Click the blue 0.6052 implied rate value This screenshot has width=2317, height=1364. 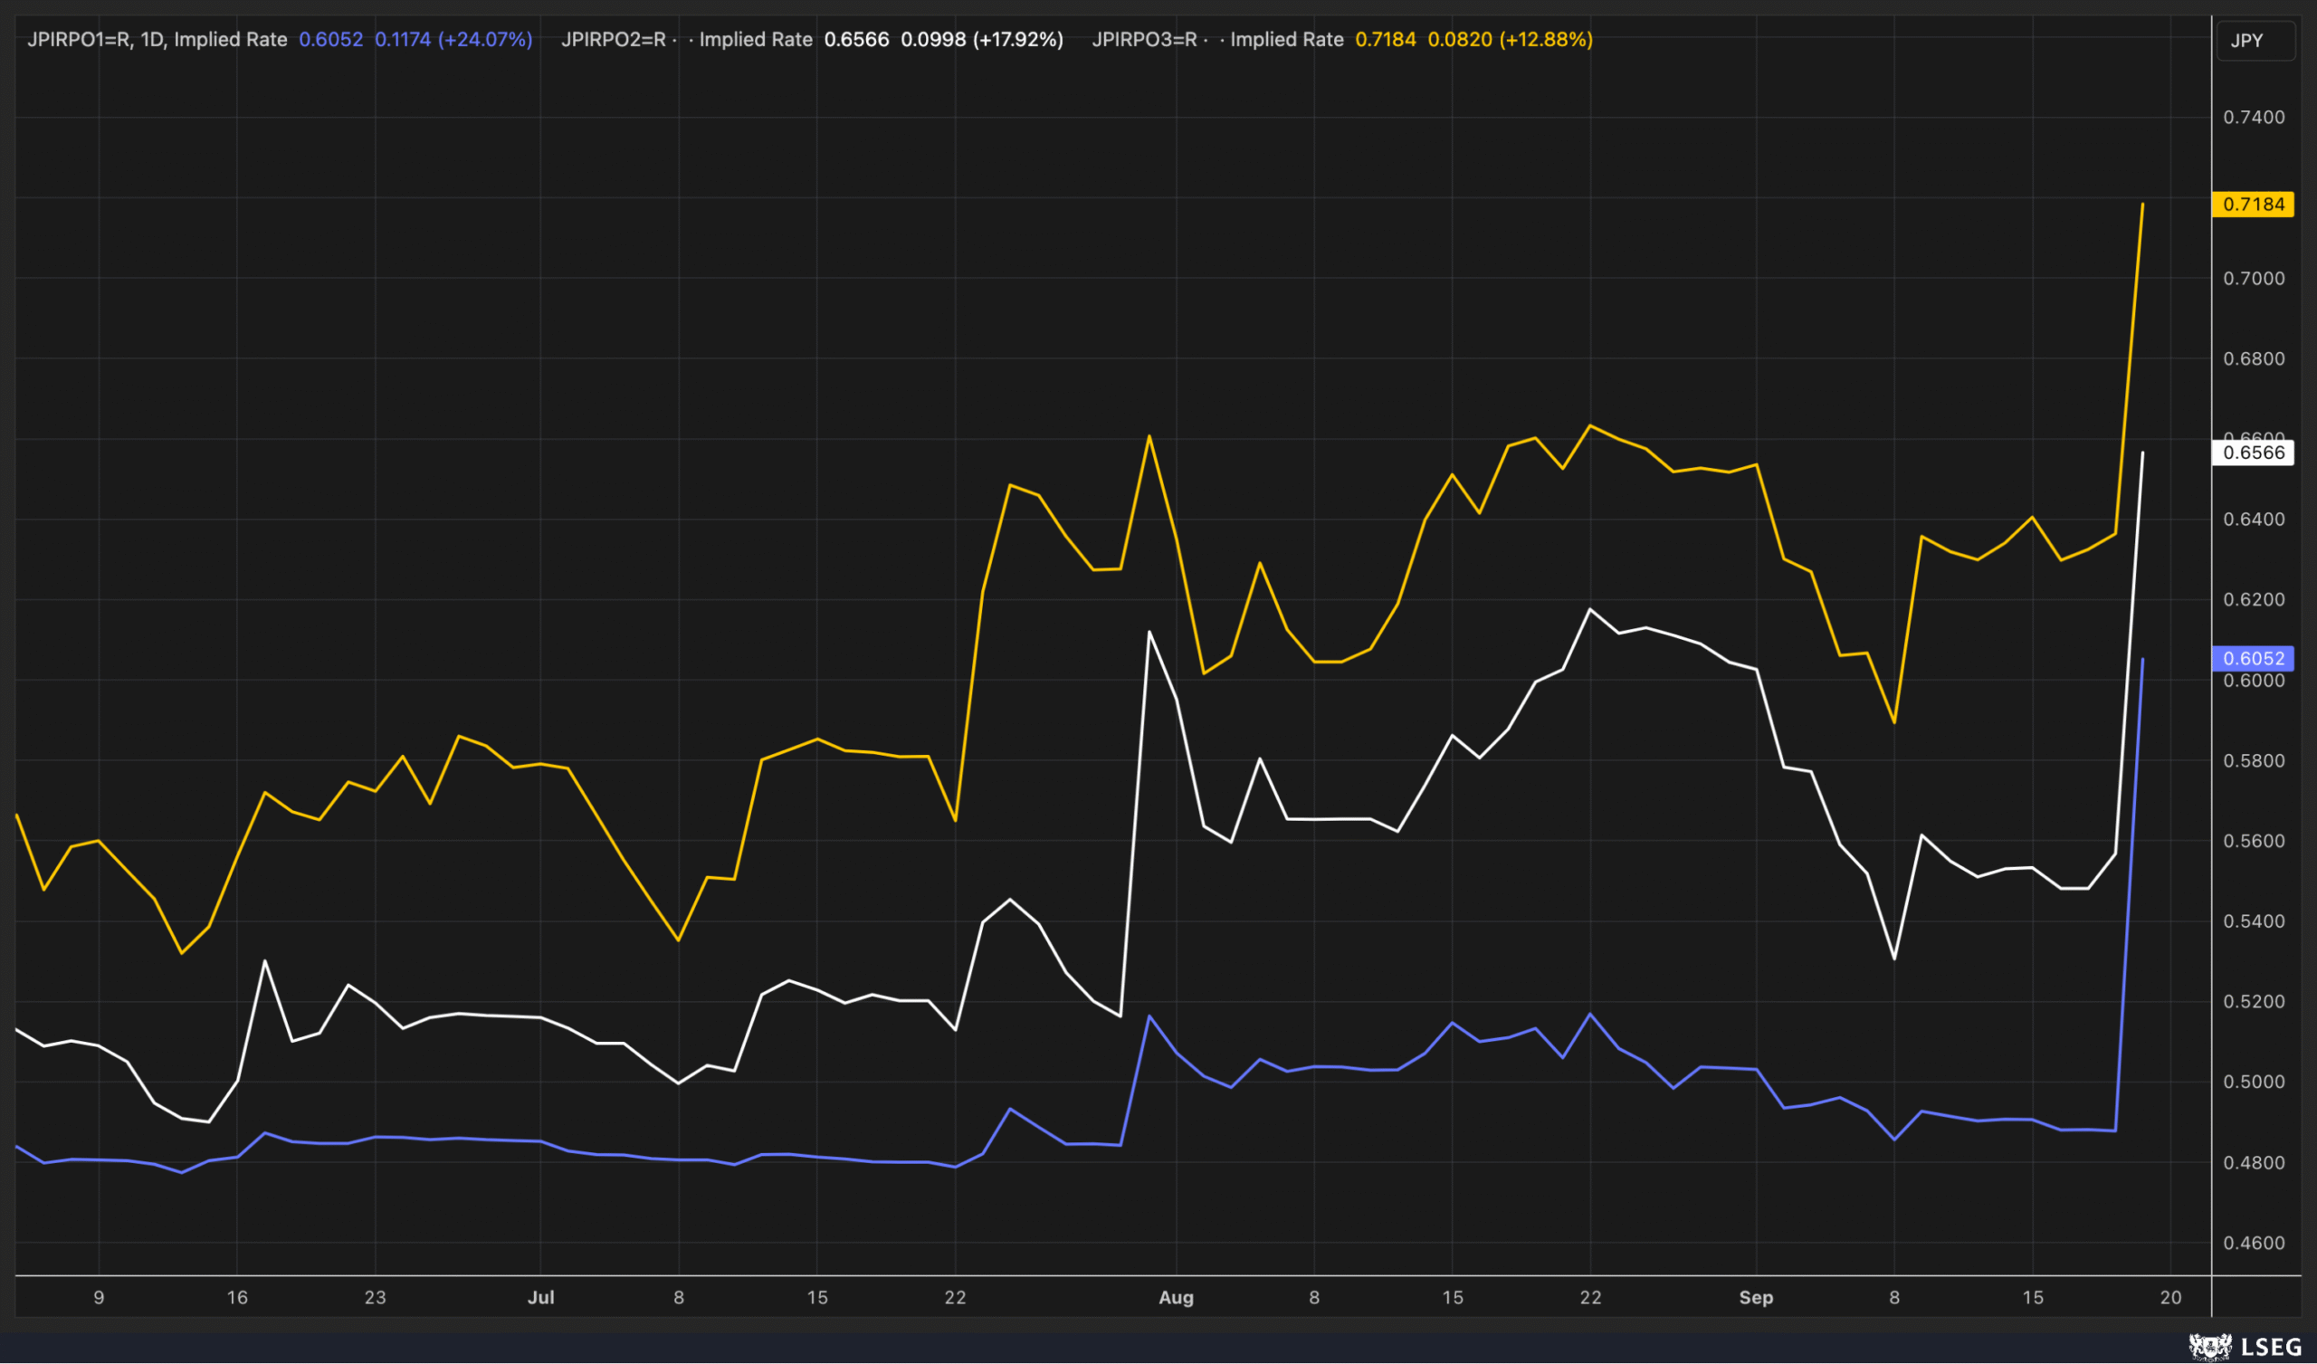coord(331,40)
